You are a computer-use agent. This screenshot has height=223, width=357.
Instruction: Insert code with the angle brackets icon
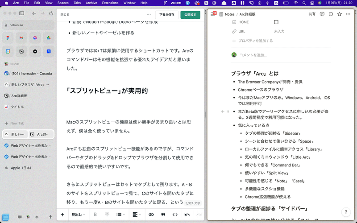[175, 215]
